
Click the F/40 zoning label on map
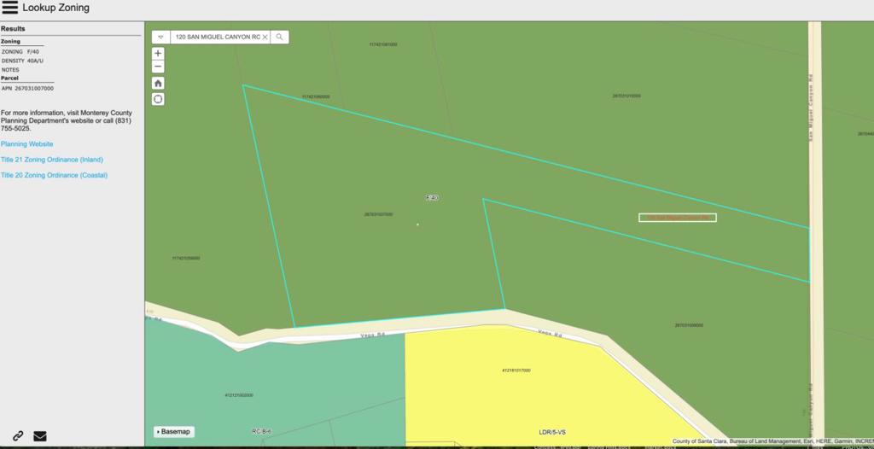432,197
